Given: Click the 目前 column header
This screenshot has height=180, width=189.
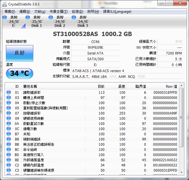Looking at the screenshot, I should [x=96, y=86].
